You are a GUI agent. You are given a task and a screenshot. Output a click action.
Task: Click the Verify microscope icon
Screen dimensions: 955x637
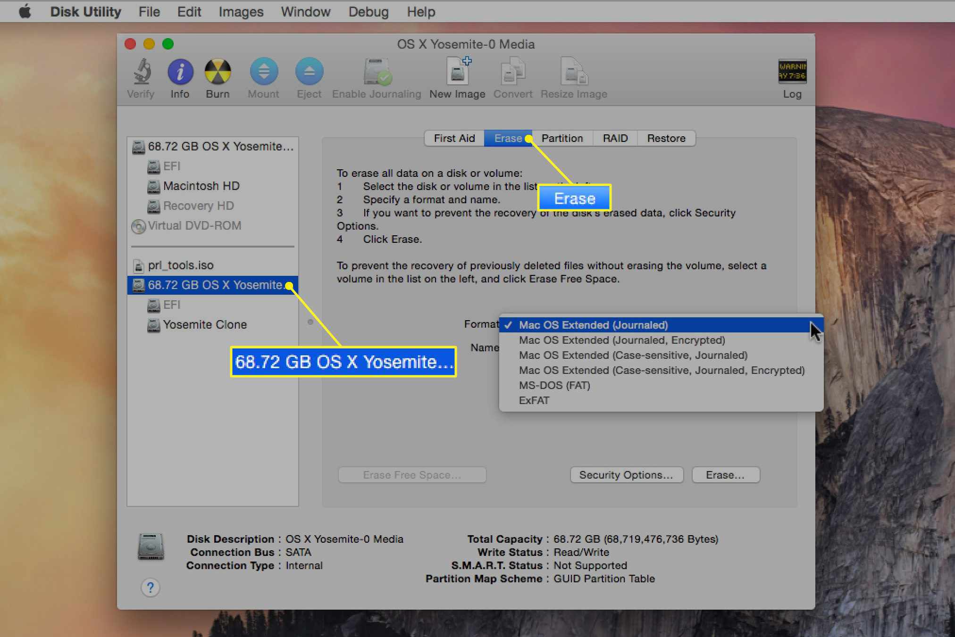coord(141,72)
